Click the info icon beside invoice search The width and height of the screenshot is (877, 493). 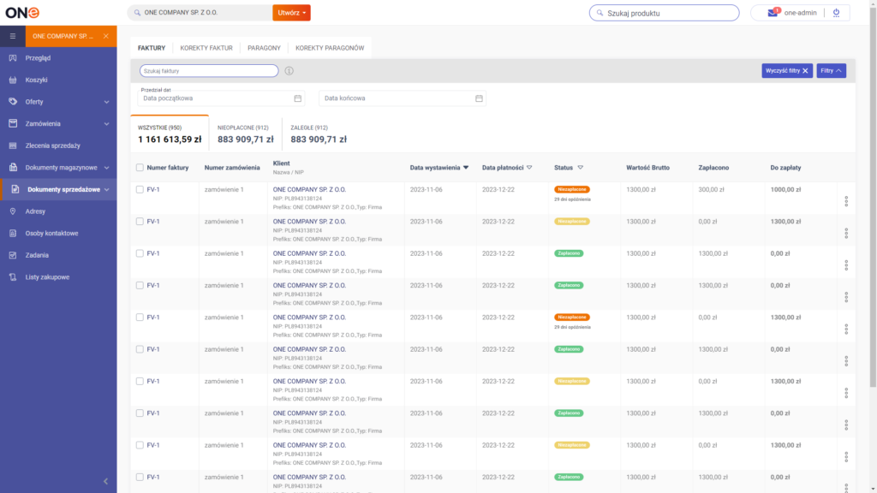click(289, 71)
